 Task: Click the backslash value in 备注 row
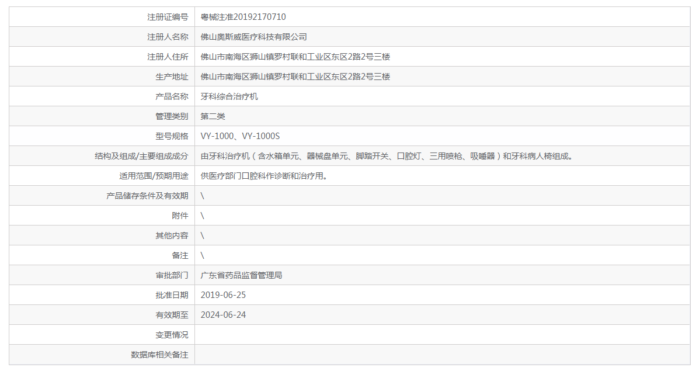click(203, 255)
